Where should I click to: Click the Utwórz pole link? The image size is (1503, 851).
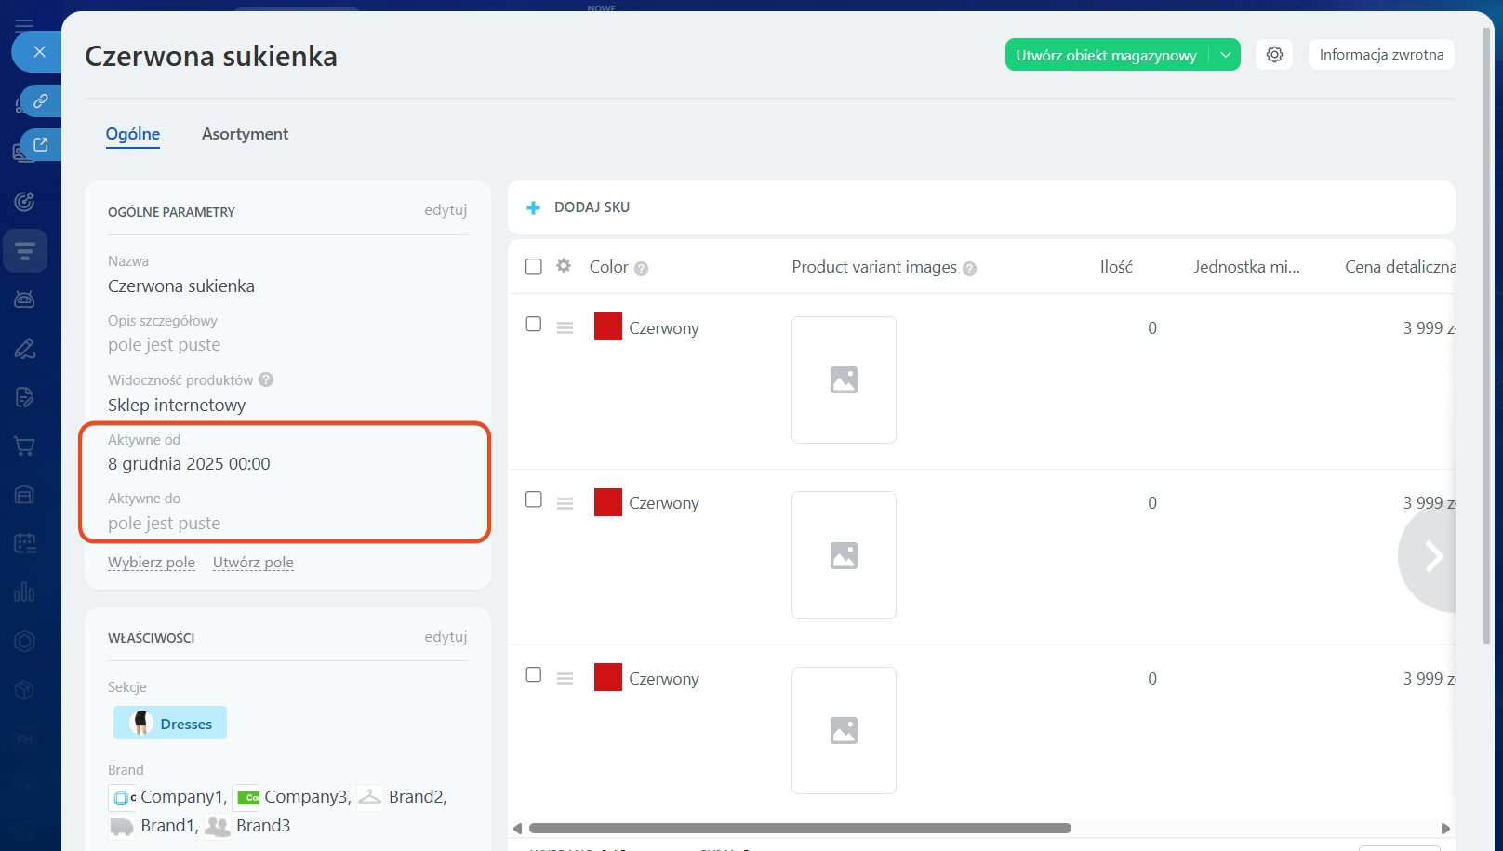(253, 563)
